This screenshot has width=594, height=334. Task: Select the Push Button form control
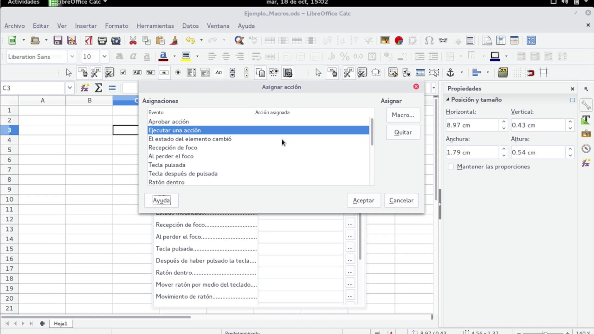tap(164, 72)
